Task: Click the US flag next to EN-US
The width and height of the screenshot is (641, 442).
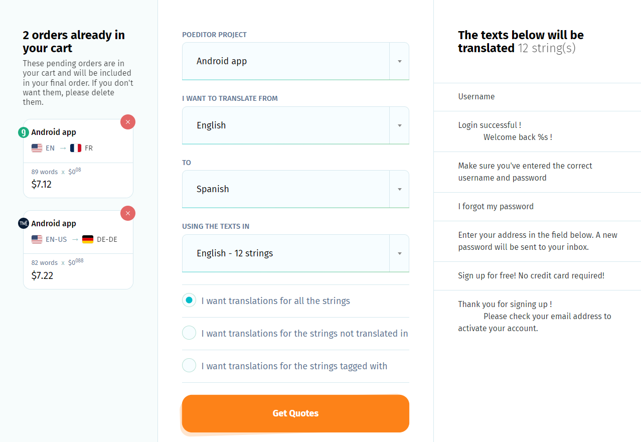Action: (x=37, y=239)
